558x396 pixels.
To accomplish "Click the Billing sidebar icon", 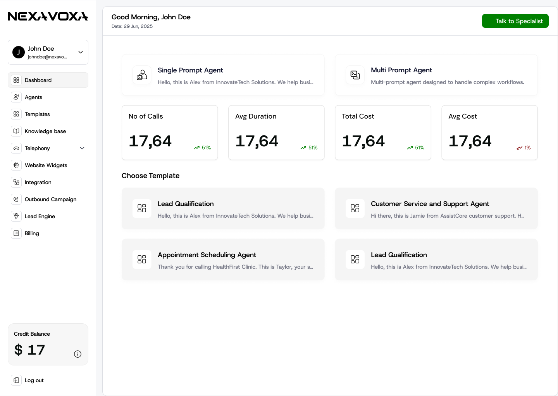I will (16, 233).
